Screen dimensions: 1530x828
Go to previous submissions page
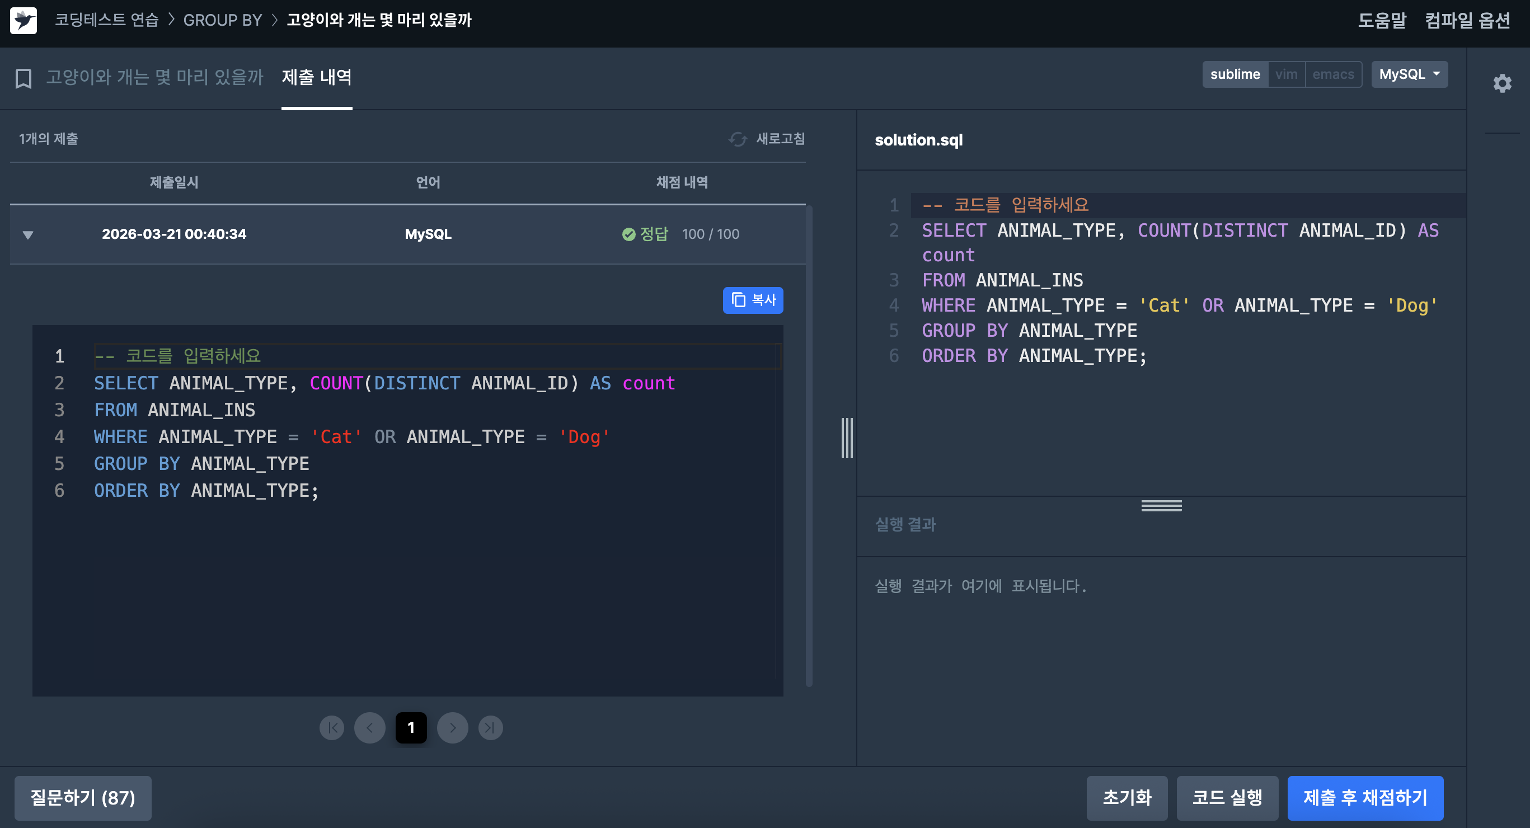coord(369,728)
